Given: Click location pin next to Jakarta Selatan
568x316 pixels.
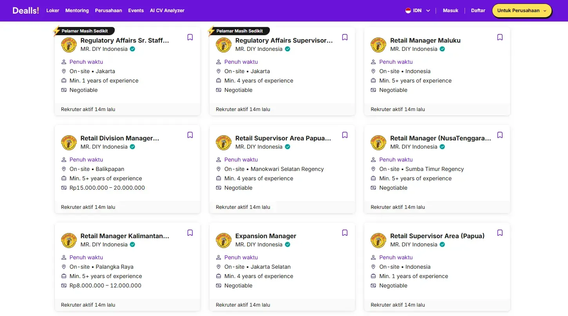Looking at the screenshot, I should [x=219, y=267].
